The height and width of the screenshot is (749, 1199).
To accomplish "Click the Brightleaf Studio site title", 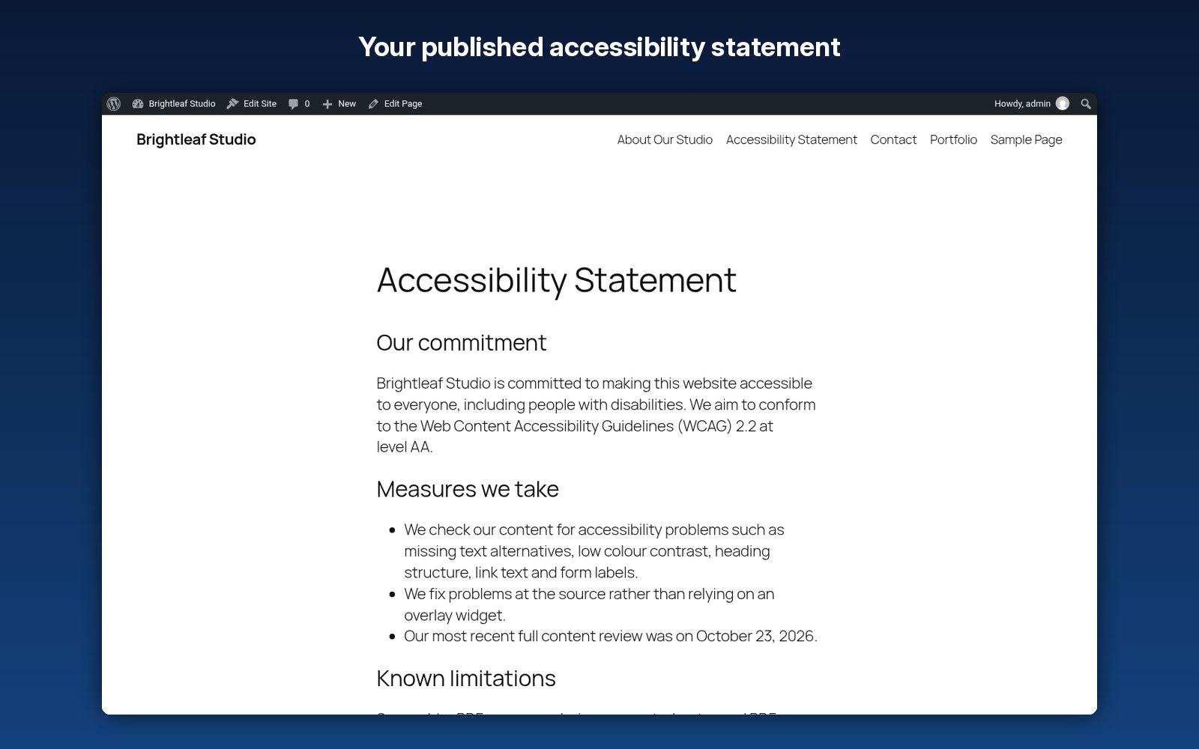I will tap(196, 139).
